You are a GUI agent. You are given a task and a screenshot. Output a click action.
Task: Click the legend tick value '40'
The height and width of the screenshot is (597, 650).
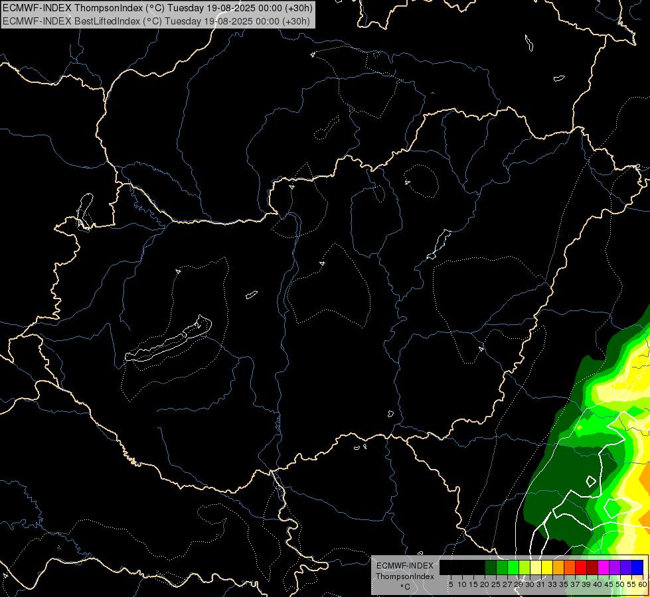598,584
